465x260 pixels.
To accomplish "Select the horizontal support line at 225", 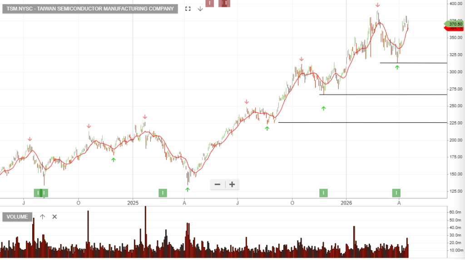I will pyautogui.click(x=363, y=122).
